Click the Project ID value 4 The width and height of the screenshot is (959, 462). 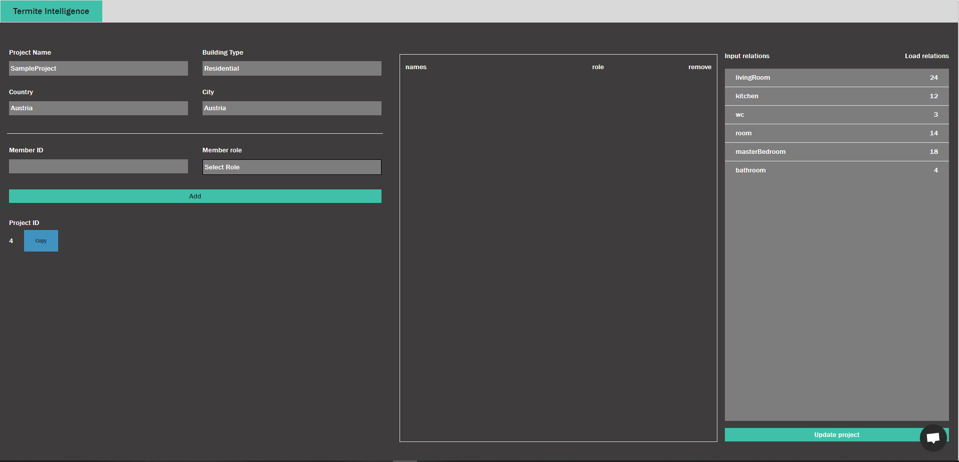click(11, 241)
